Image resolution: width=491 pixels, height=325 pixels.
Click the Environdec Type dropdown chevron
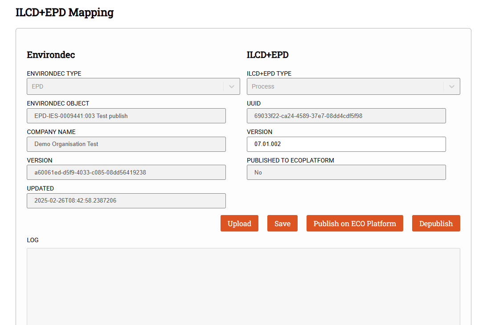[x=231, y=86]
